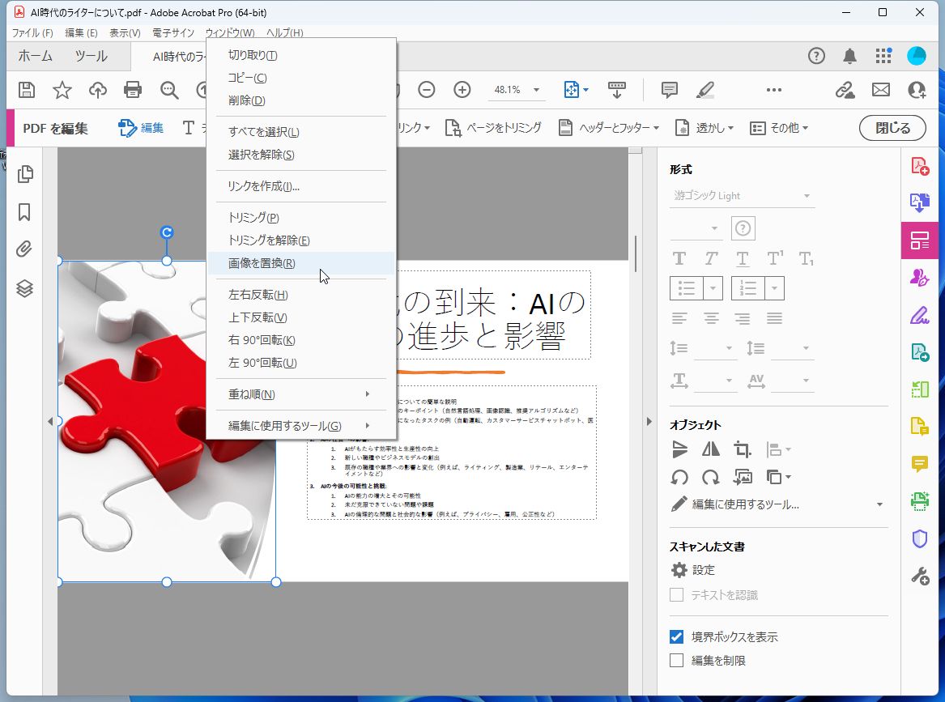945x702 pixels.
Task: Rotate the image counterclockwise in オブジェクト panel
Action: coord(679,477)
